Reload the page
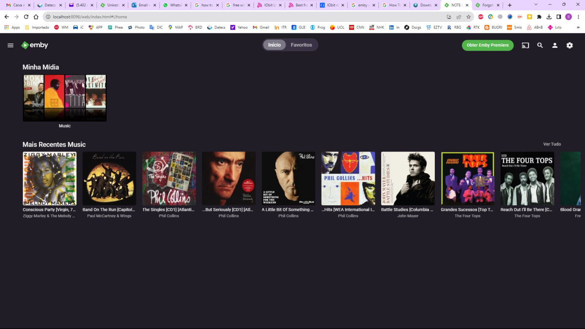The width and height of the screenshot is (585, 329). 26,17
